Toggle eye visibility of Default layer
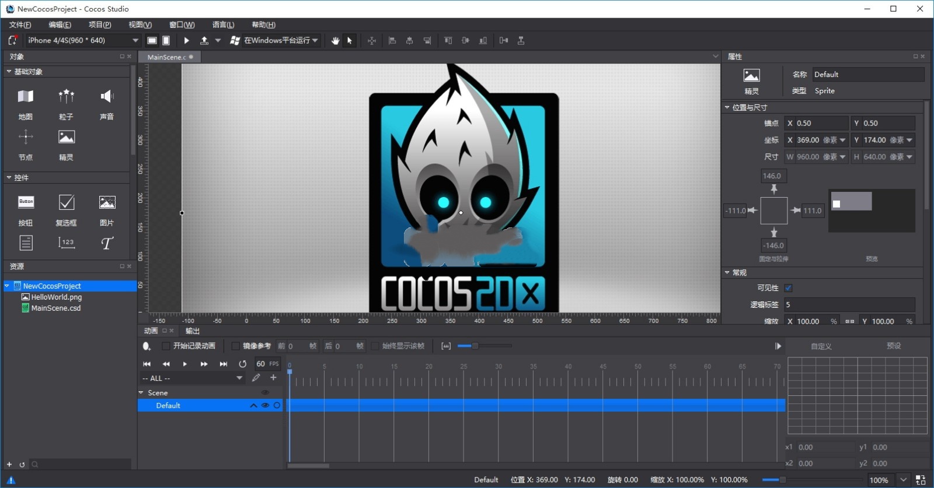The image size is (934, 488). coord(265,405)
